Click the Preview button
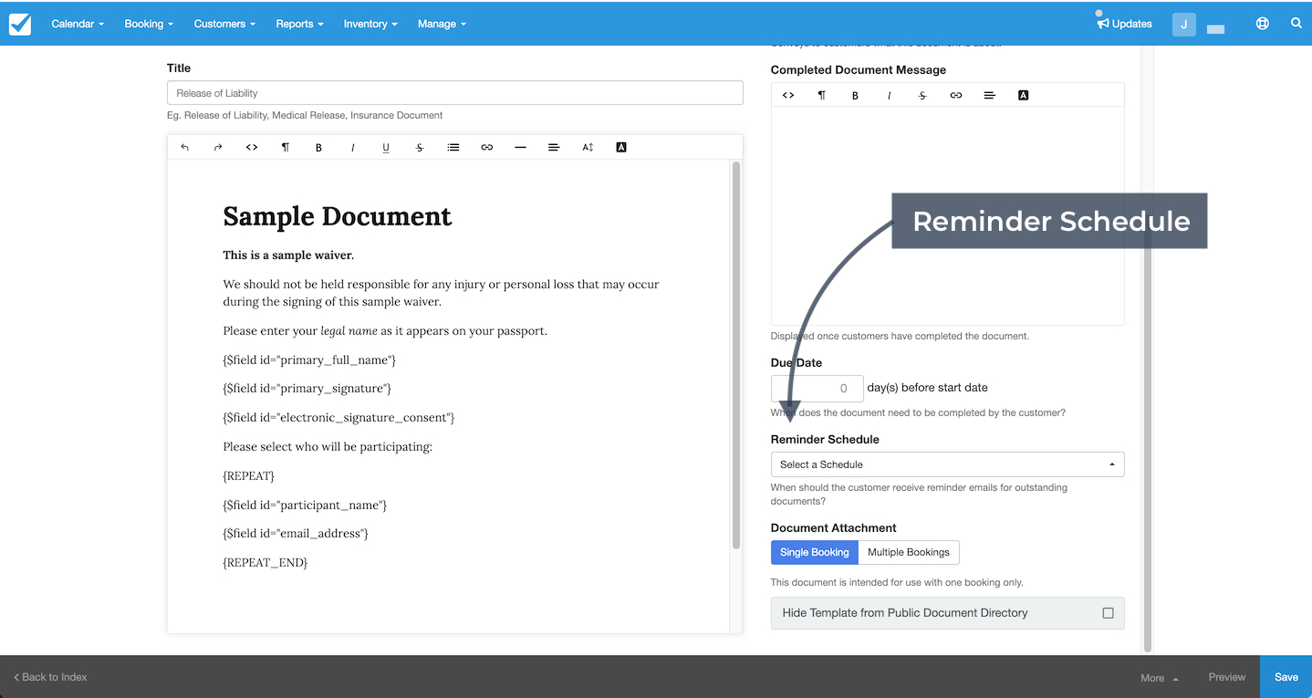Viewport: 1312px width, 698px height. click(1226, 677)
